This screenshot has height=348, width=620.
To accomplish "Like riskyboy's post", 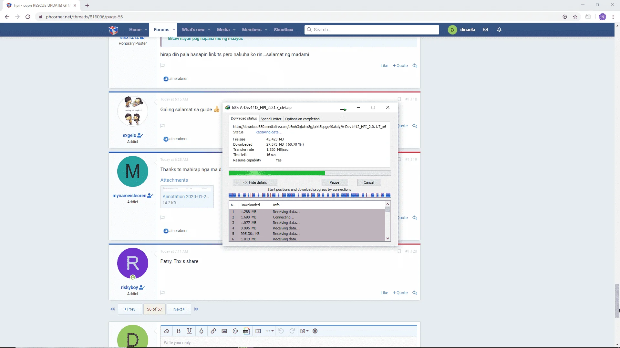I will 384,293.
